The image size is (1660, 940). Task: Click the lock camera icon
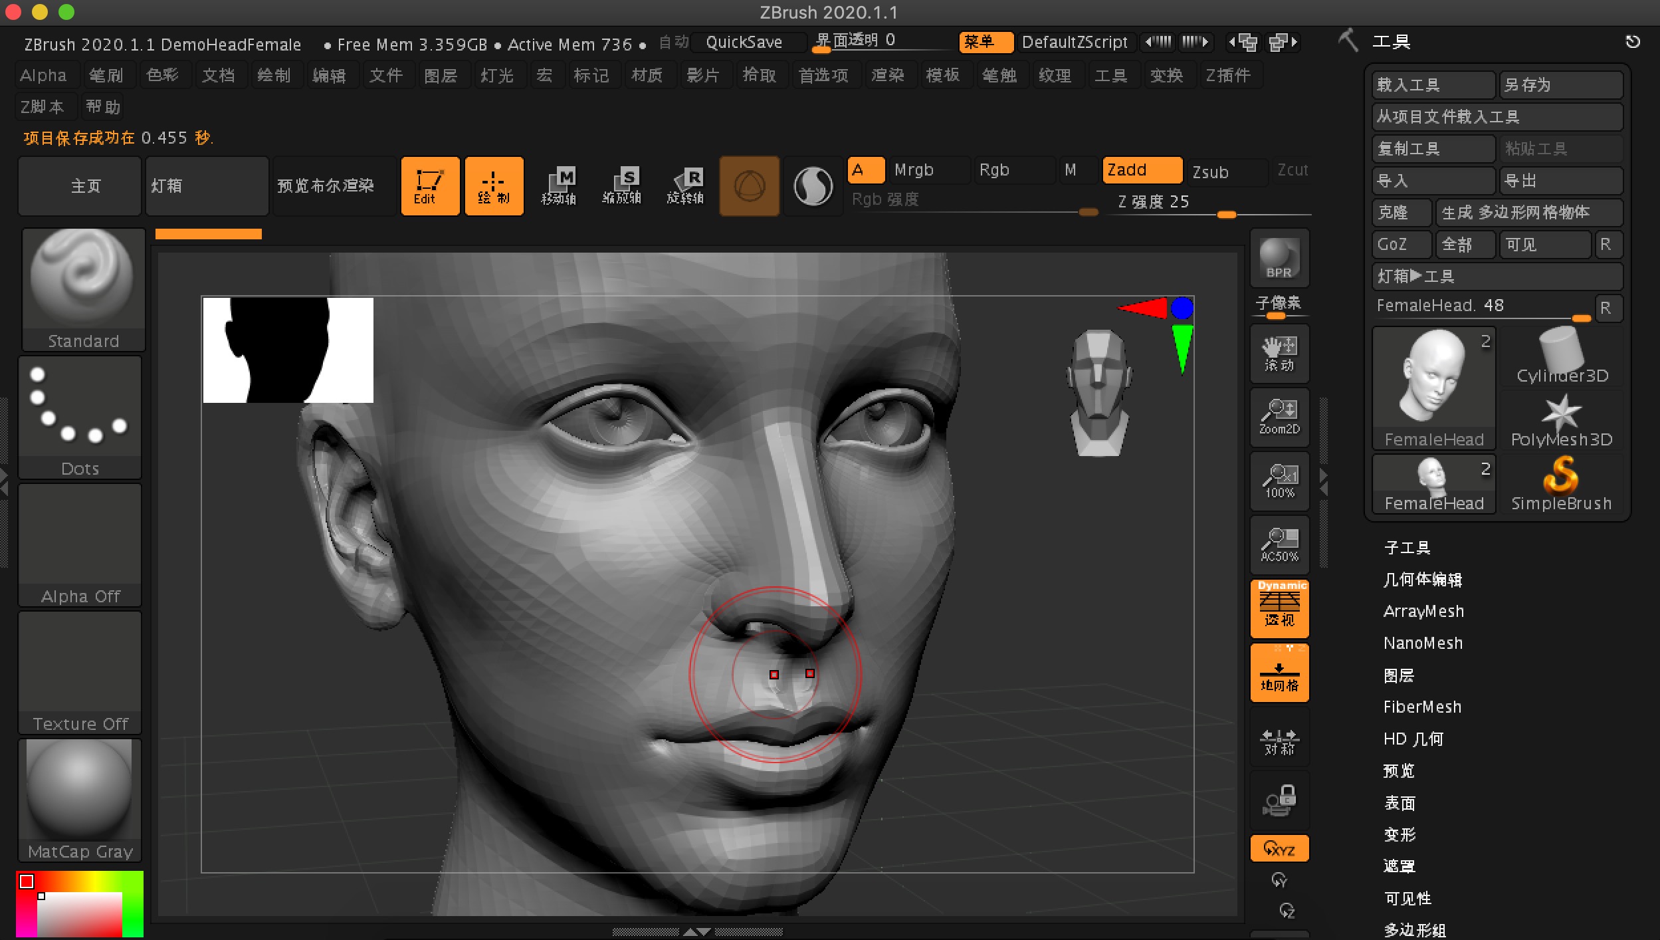(1279, 800)
